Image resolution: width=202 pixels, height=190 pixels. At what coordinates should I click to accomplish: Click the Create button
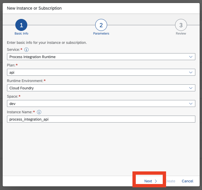pyautogui.click(x=170, y=181)
